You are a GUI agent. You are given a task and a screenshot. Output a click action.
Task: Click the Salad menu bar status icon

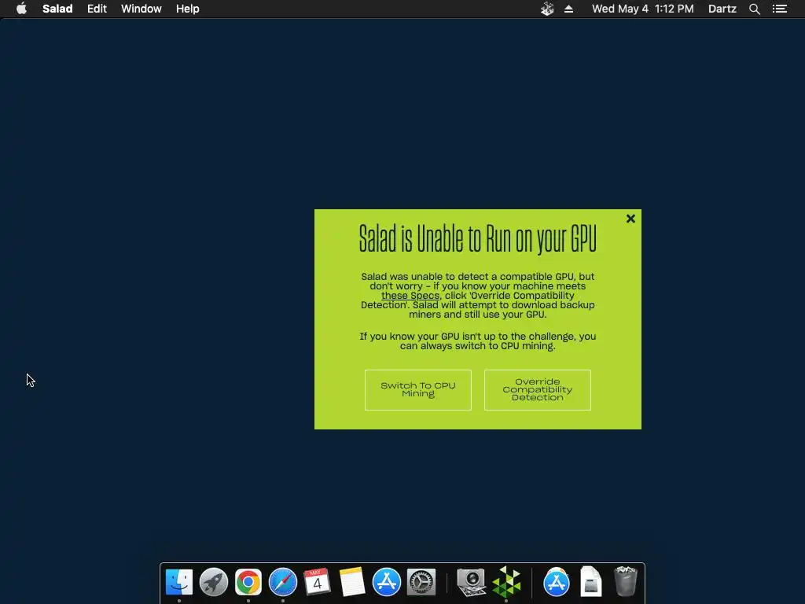point(547,9)
